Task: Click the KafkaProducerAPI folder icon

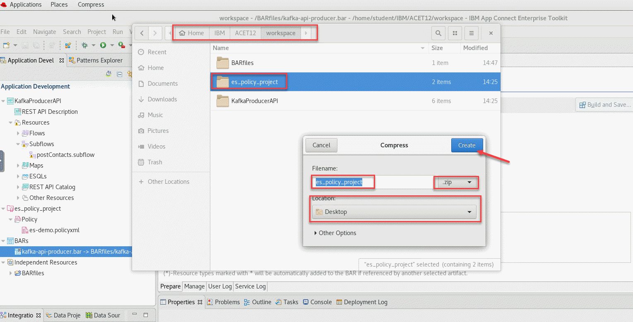Action: (223, 101)
